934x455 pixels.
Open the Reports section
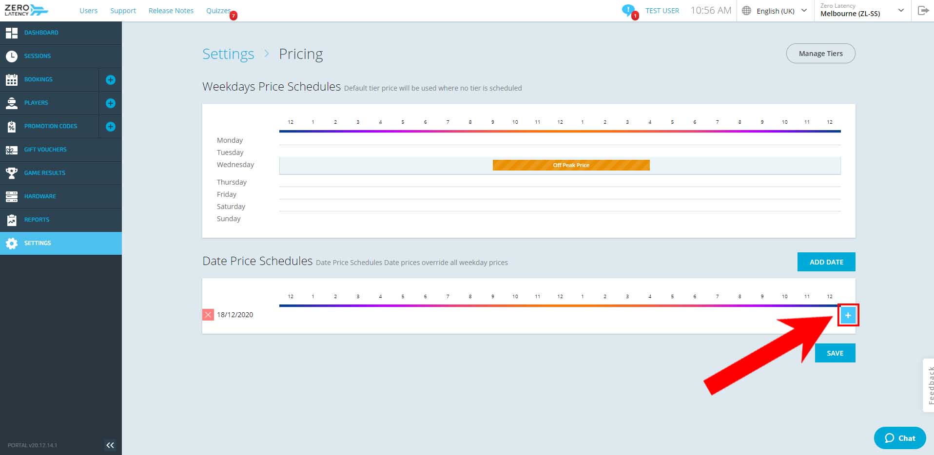[x=61, y=220]
